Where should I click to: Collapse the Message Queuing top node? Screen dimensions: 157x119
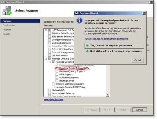pos(46,59)
